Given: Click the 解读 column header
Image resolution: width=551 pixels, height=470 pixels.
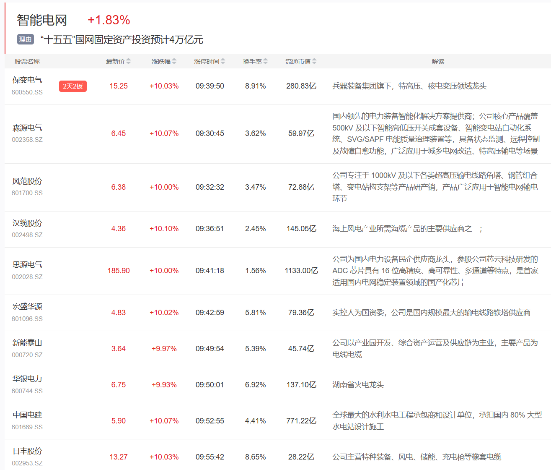Looking at the screenshot, I should pyautogui.click(x=438, y=61).
